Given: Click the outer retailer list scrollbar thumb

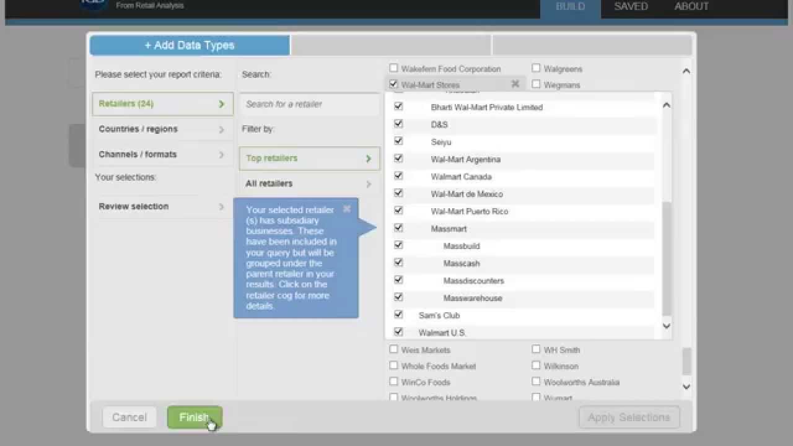Looking at the screenshot, I should click(x=686, y=361).
